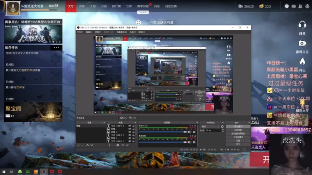Move source up with sources up arrow
This screenshot has height=175, width=312.
[x=123, y=145]
